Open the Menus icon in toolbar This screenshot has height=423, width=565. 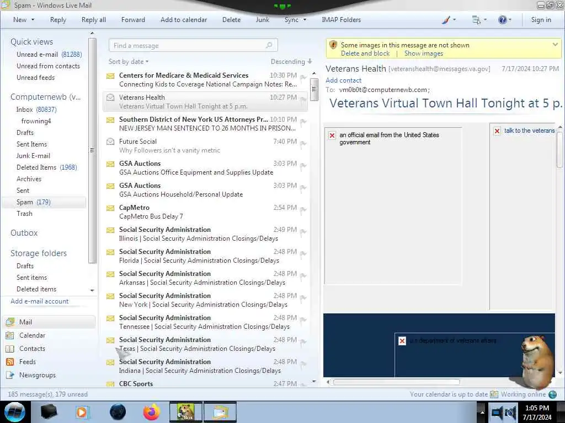pyautogui.click(x=476, y=20)
